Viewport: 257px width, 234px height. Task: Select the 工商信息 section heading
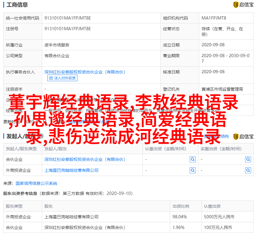tap(17, 5)
